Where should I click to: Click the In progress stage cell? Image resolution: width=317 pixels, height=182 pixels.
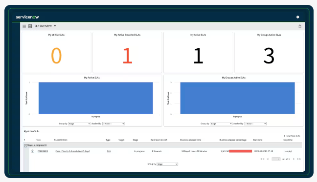pos(139,151)
